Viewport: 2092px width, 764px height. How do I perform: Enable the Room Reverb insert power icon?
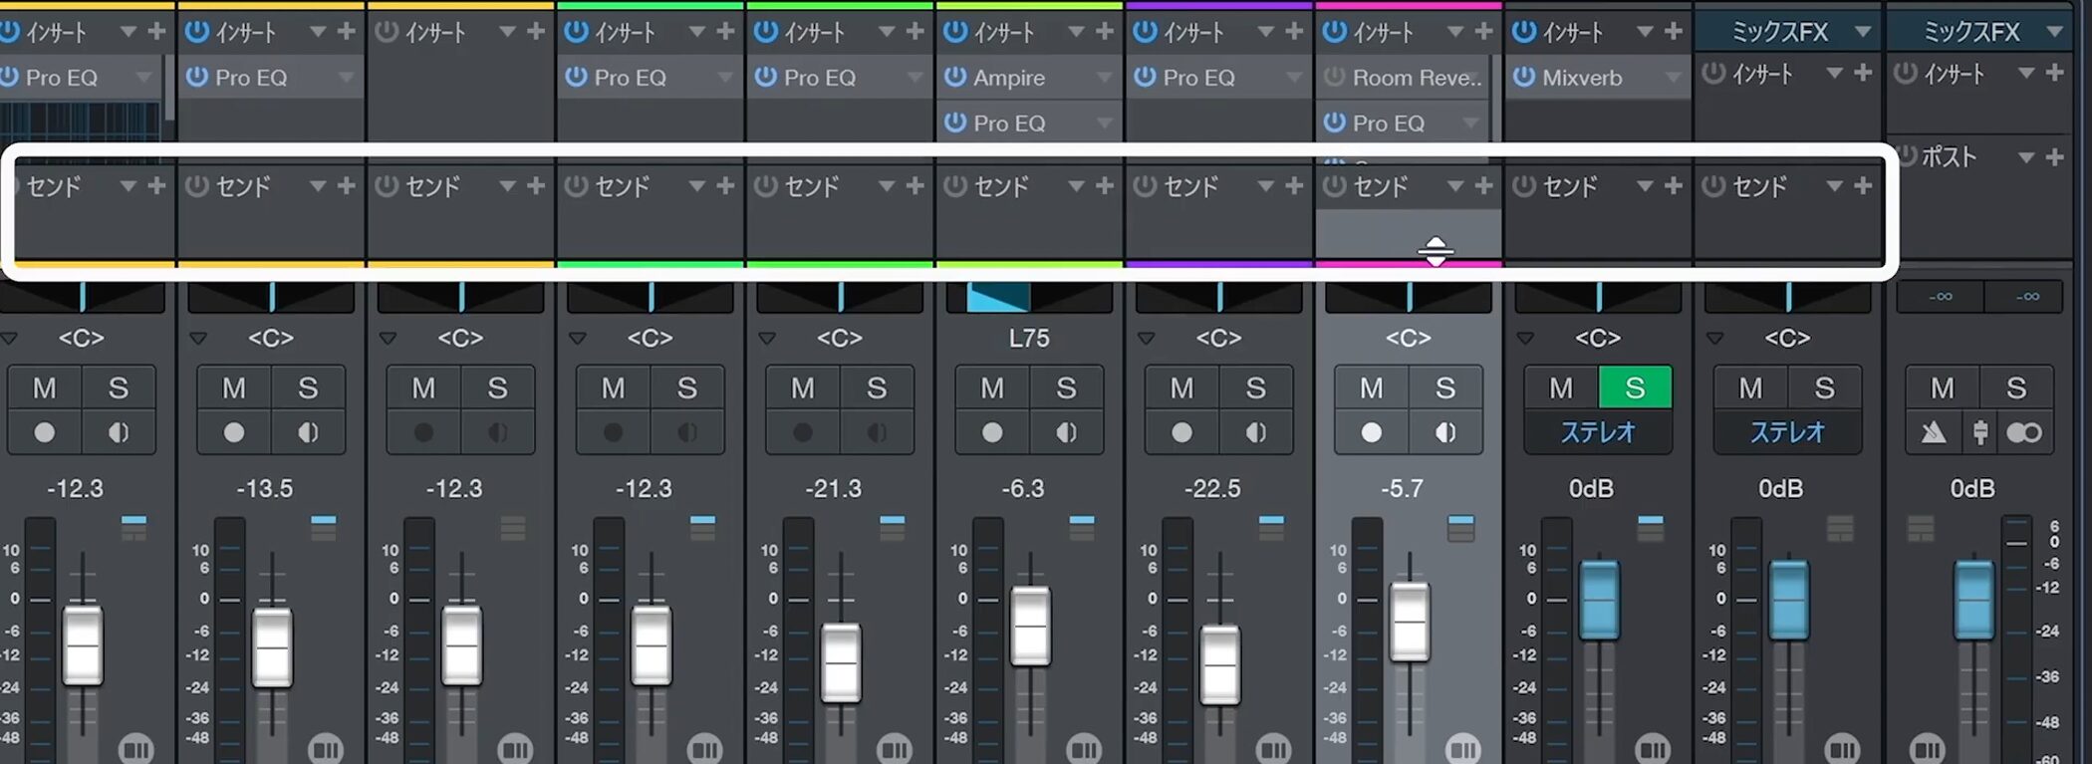(1335, 77)
